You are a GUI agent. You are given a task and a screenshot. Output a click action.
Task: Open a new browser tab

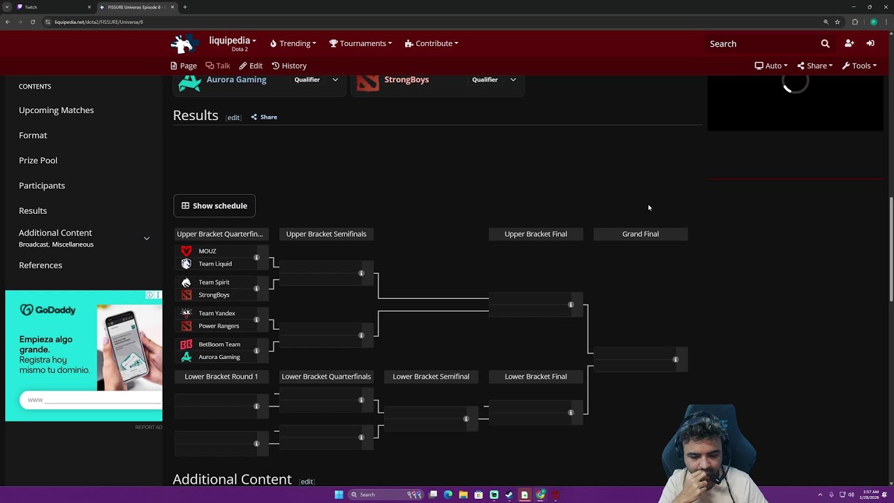pyautogui.click(x=185, y=7)
